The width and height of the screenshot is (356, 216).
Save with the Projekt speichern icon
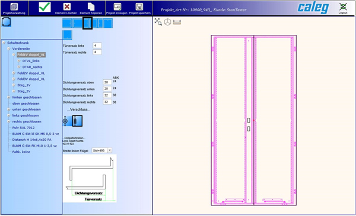(139, 7)
